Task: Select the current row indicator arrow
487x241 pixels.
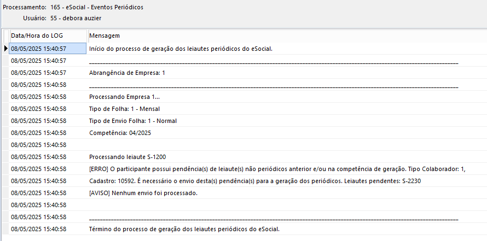Action: [x=5, y=49]
